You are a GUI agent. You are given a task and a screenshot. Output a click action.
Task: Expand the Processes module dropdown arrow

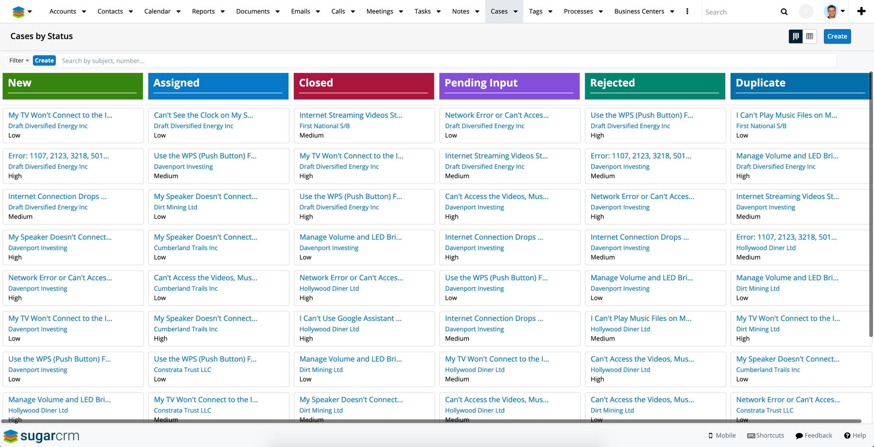(600, 12)
